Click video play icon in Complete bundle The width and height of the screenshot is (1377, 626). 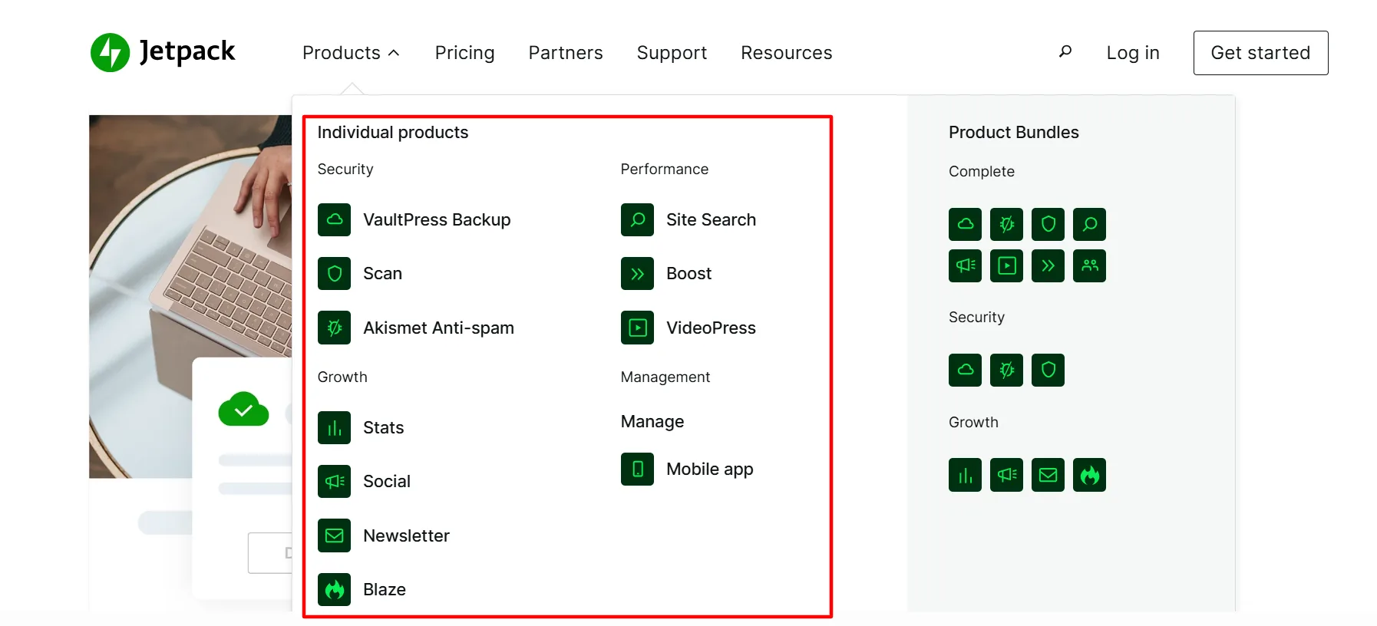tap(1007, 265)
